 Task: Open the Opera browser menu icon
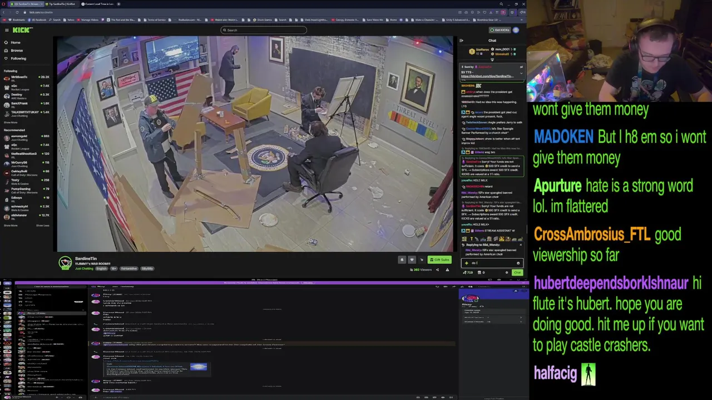(3, 4)
